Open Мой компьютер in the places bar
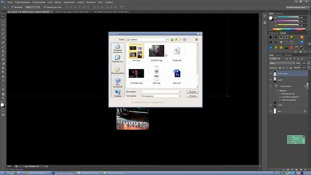Viewport: 311px width, 175px height. (x=118, y=83)
